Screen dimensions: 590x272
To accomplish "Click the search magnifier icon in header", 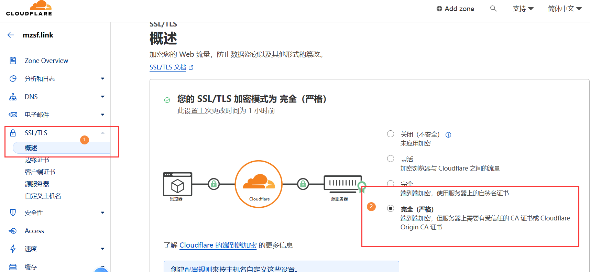I will coord(493,9).
